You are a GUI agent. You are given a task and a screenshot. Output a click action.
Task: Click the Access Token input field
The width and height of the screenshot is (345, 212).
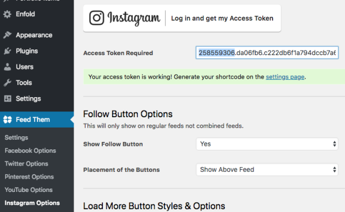267,52
